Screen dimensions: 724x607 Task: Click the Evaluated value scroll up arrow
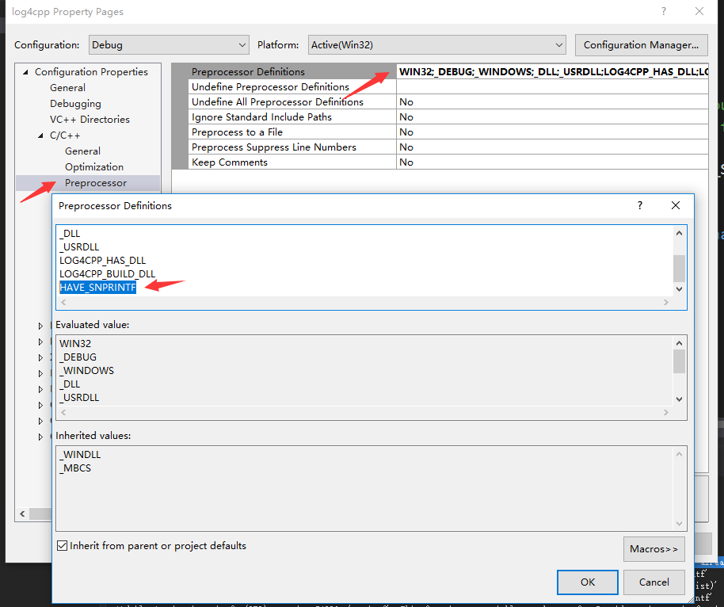coord(679,343)
